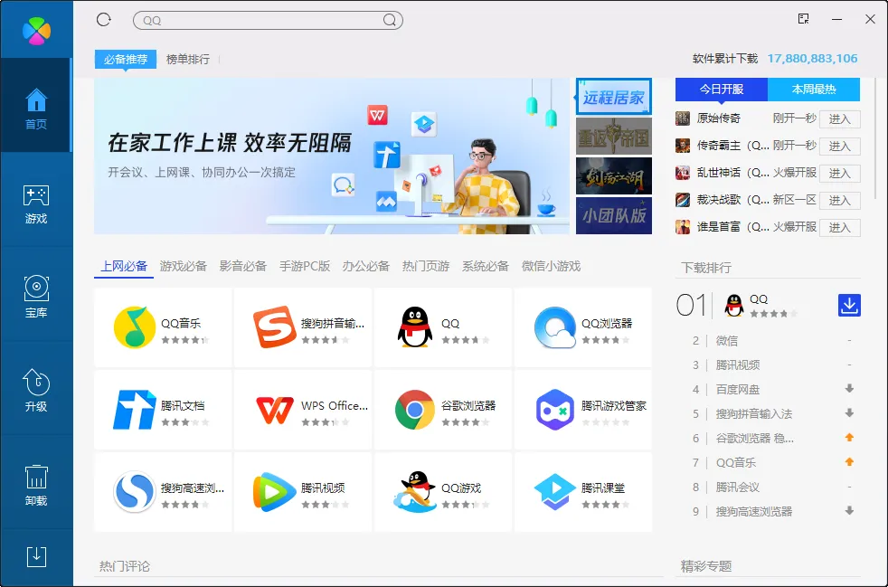Screen dimensions: 888x587
Task: Open download manager icon at sidebar bottom
Action: coord(36,557)
